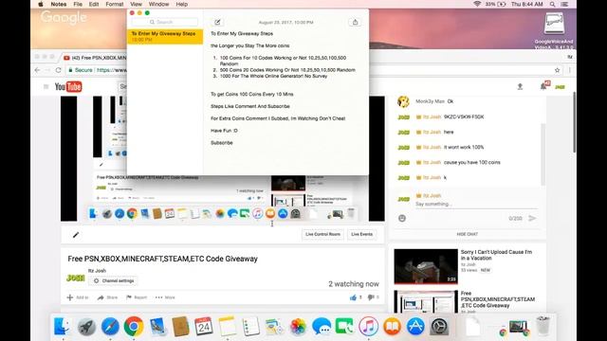Image resolution: width=607 pixels, height=341 pixels.
Task: Open Photos from the Dock
Action: [x=298, y=327]
